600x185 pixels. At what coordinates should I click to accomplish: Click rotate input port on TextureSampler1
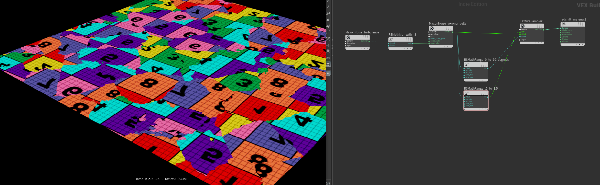click(x=520, y=36)
